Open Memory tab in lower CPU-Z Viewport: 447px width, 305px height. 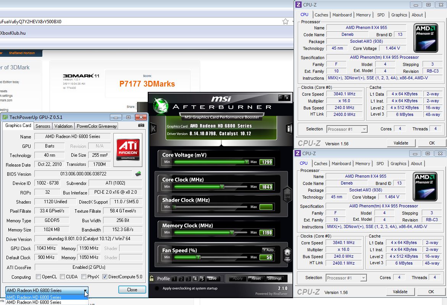click(363, 164)
